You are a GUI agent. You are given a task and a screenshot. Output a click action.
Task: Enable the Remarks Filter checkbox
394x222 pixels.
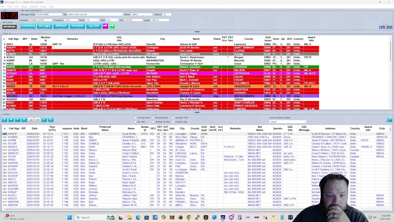pyautogui.click(x=153, y=118)
